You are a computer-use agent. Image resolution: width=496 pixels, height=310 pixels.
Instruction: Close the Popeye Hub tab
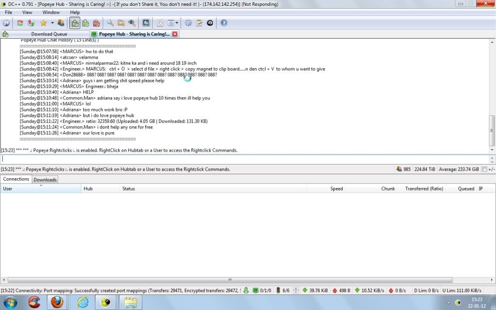pyautogui.click(x=175, y=34)
